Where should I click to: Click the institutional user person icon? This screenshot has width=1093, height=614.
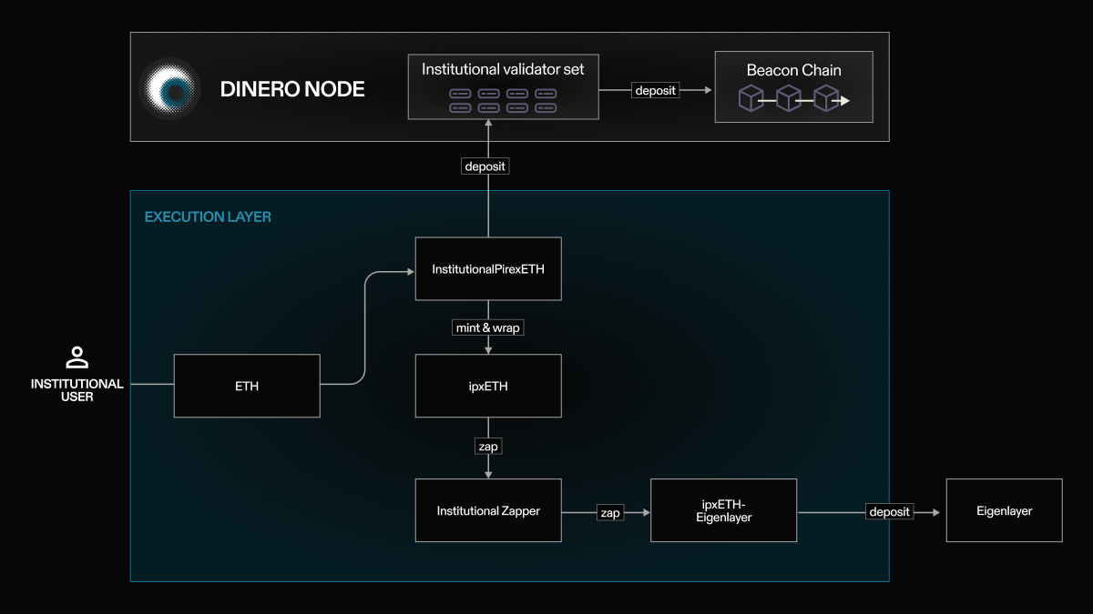click(x=77, y=357)
